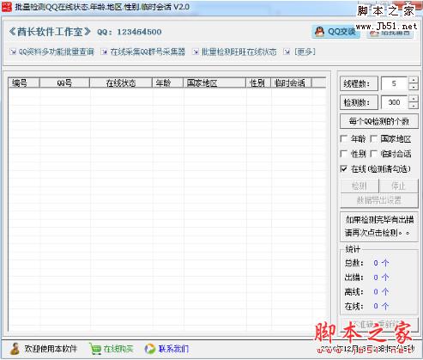
Task: Sort by 国家地区 column header
Action: 215,83
